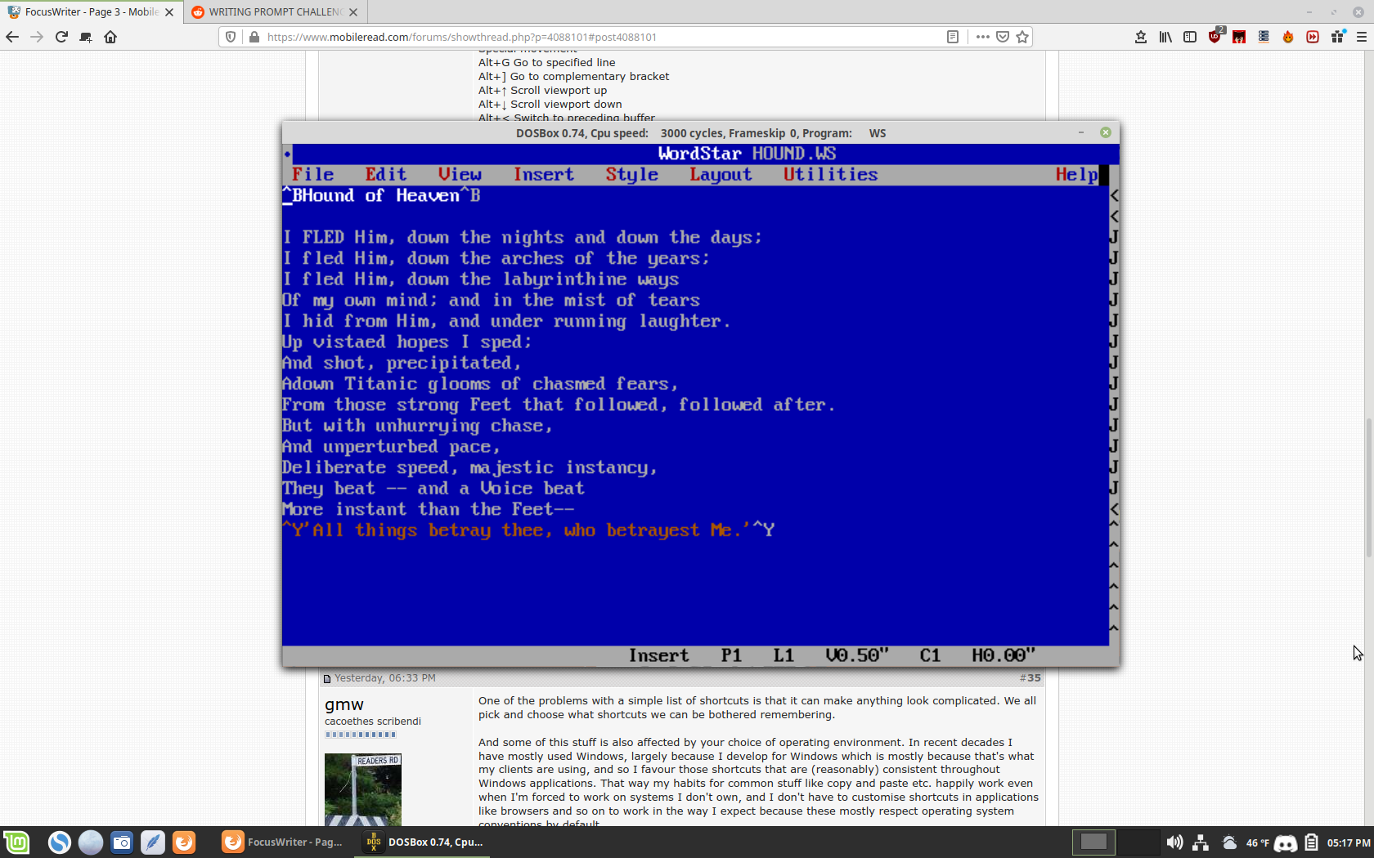Select DOSBox 0.74 taskbar window button

coord(424,842)
